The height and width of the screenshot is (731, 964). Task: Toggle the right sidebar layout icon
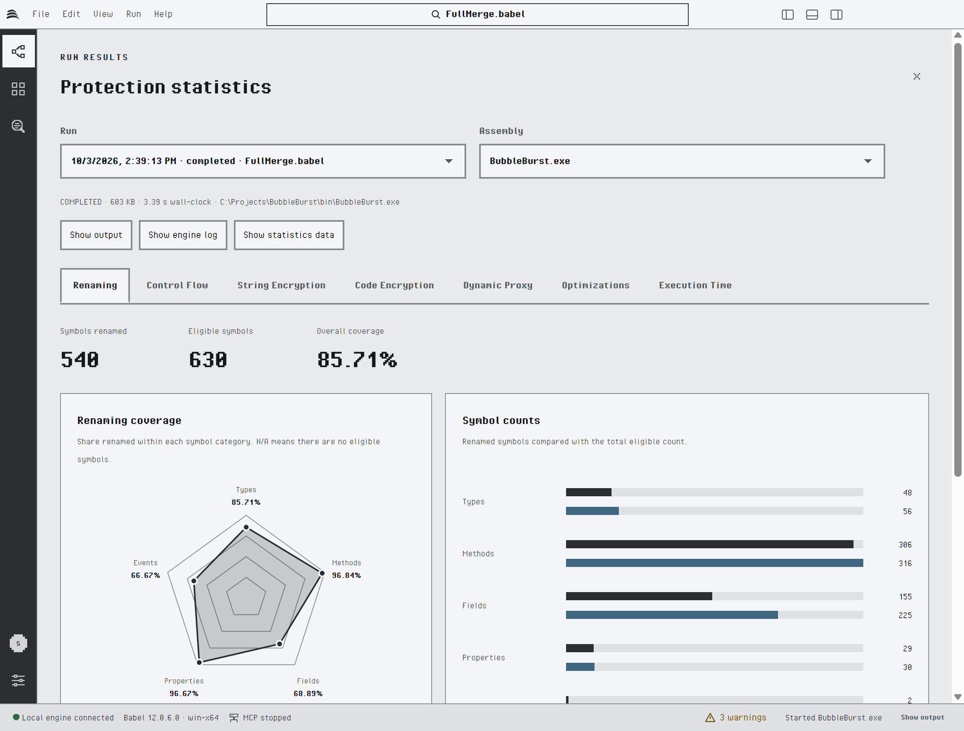(836, 14)
